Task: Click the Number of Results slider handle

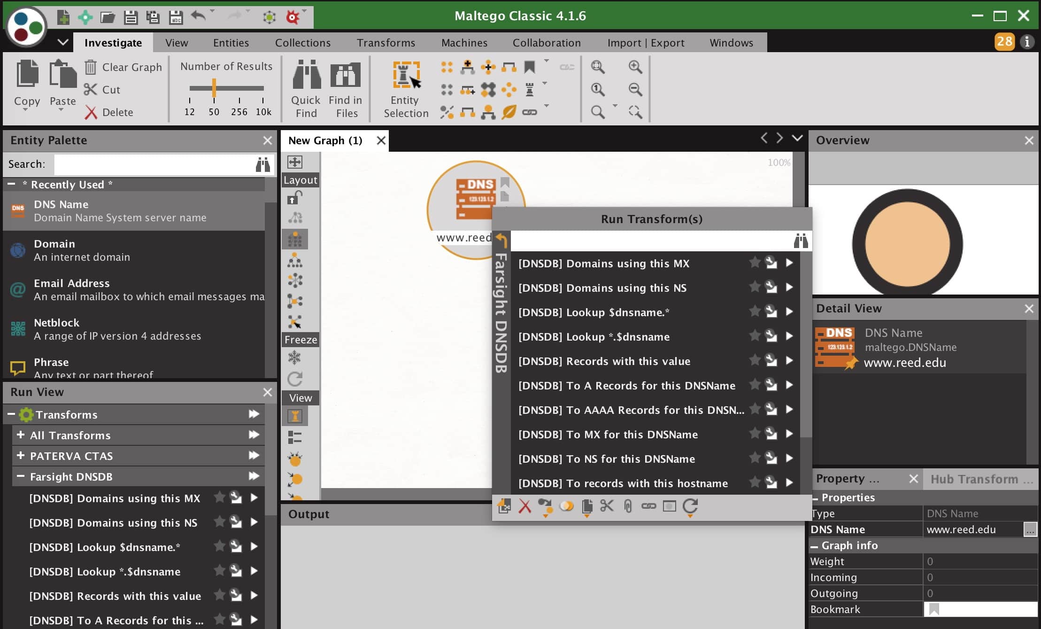Action: pyautogui.click(x=214, y=87)
